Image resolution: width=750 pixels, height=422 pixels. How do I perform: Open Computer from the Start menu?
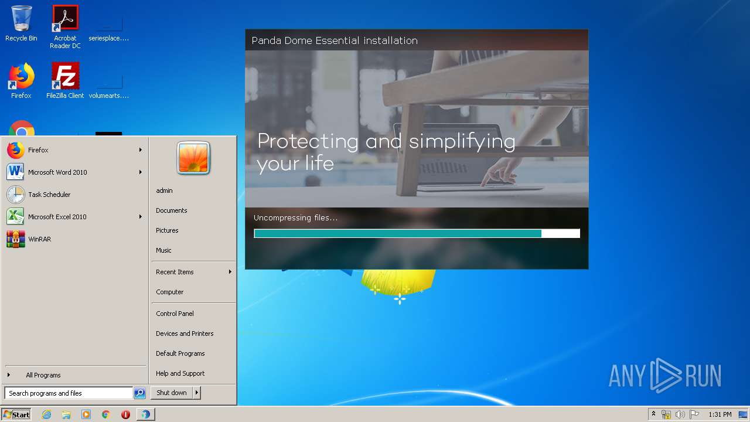click(x=170, y=292)
